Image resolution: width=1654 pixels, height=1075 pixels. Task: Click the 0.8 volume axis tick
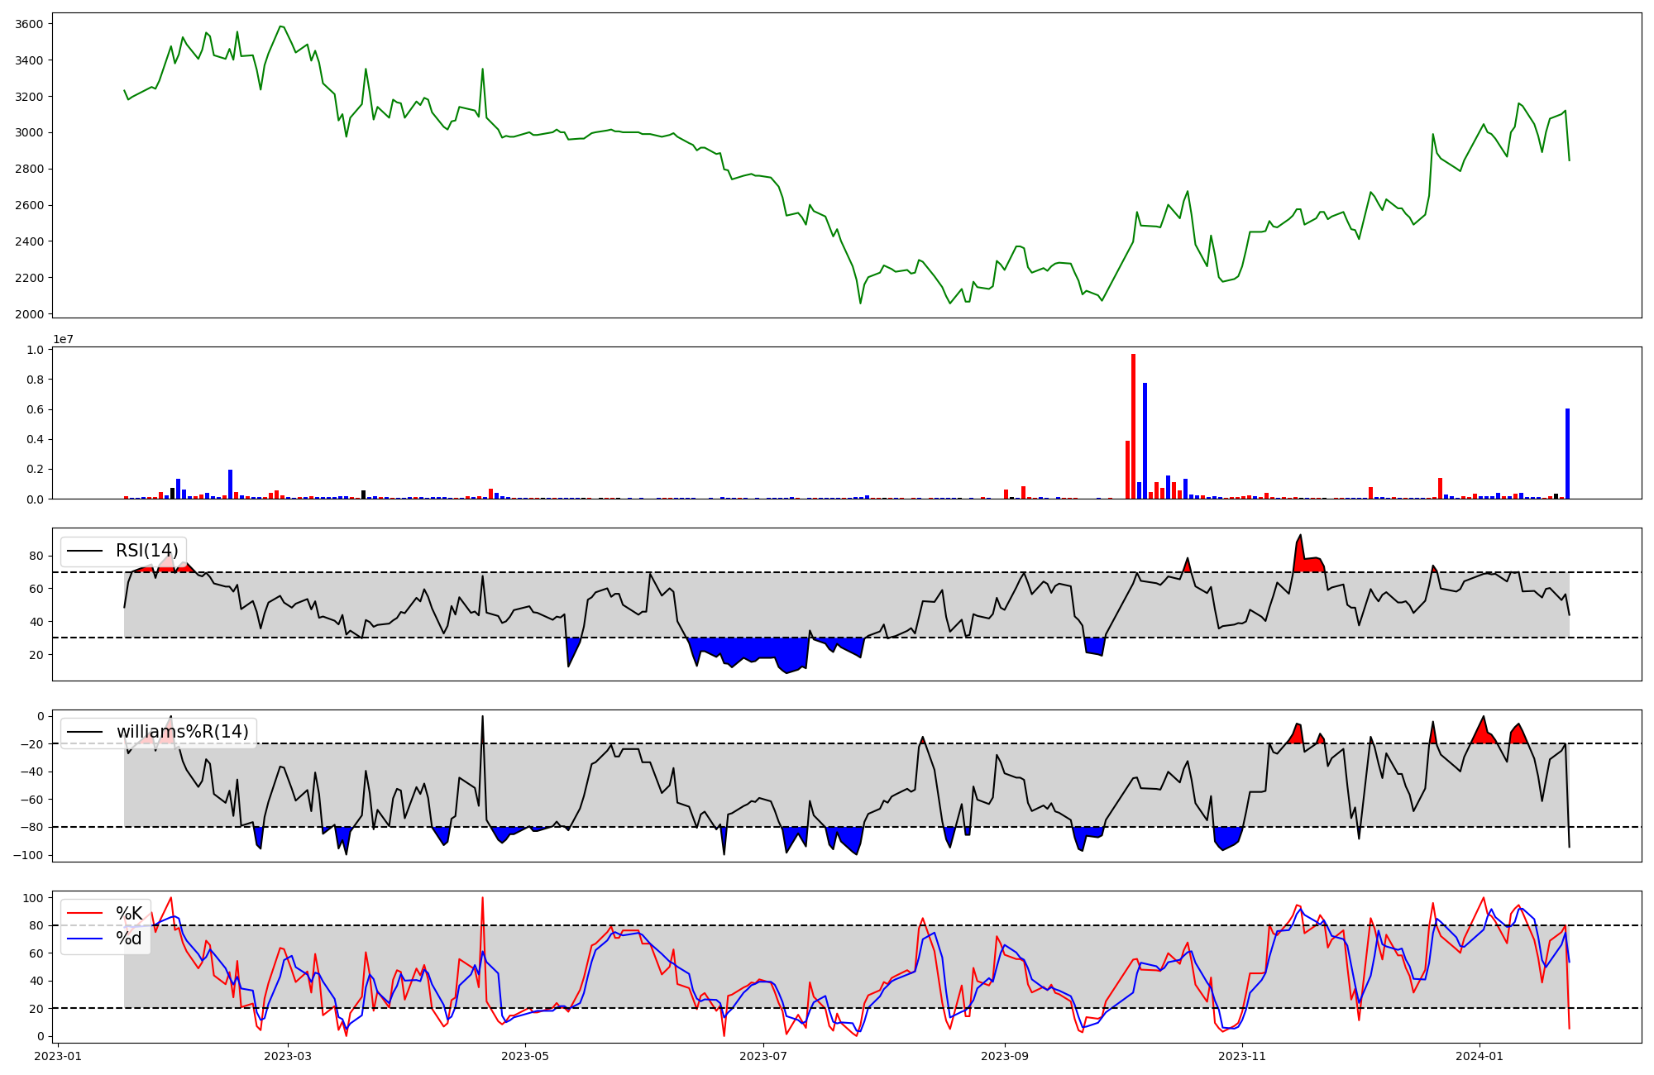[x=35, y=380]
